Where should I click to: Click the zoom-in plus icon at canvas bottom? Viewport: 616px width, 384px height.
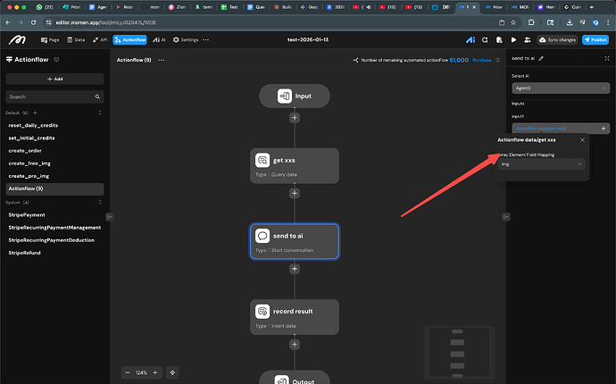tap(154, 372)
